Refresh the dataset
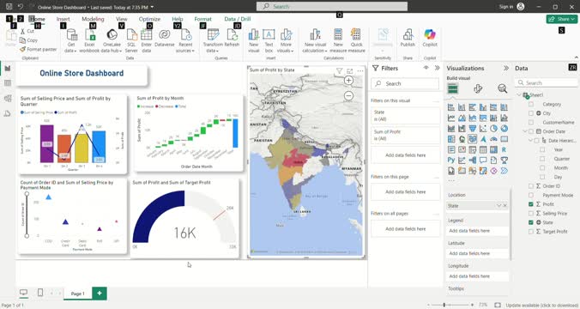The image size is (580, 309). 232,38
